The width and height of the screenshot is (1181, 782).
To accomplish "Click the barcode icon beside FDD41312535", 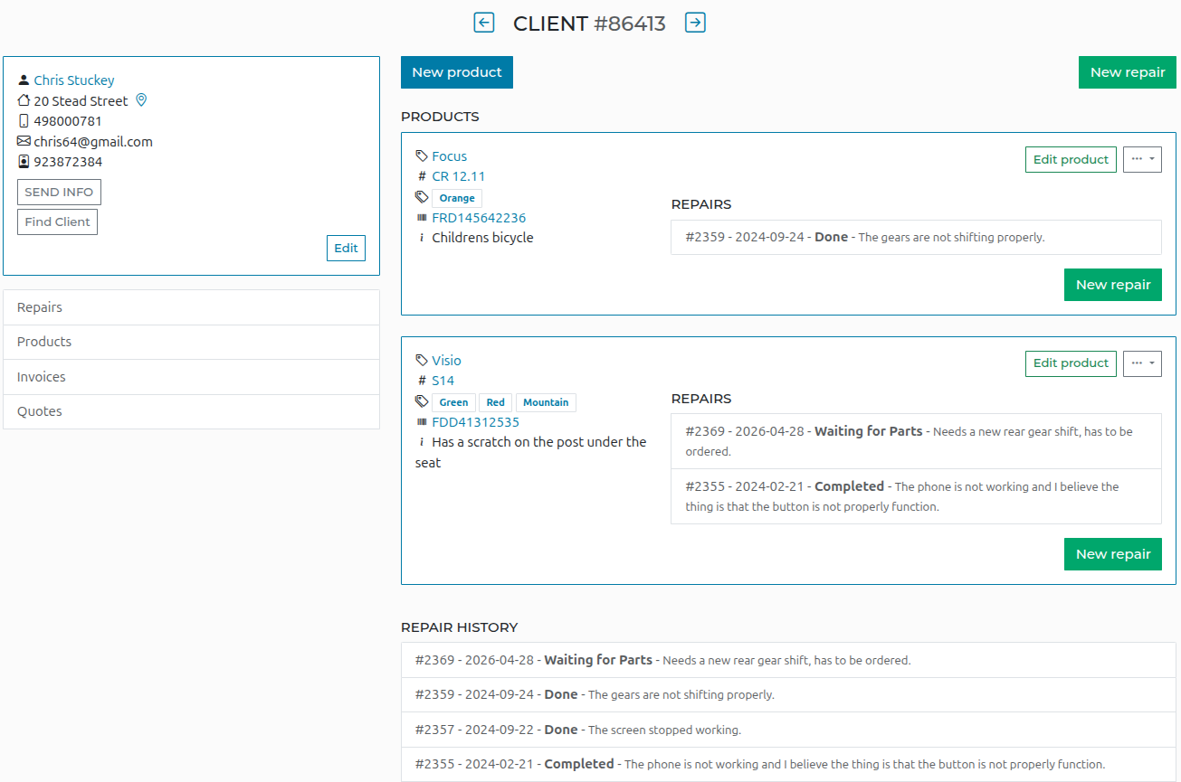I will pyautogui.click(x=422, y=422).
